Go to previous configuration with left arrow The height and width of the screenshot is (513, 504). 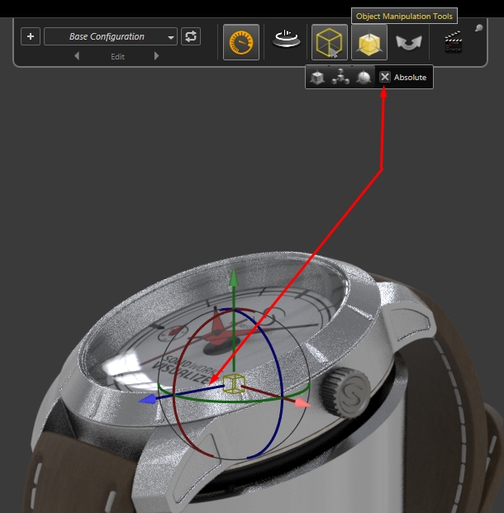point(77,57)
